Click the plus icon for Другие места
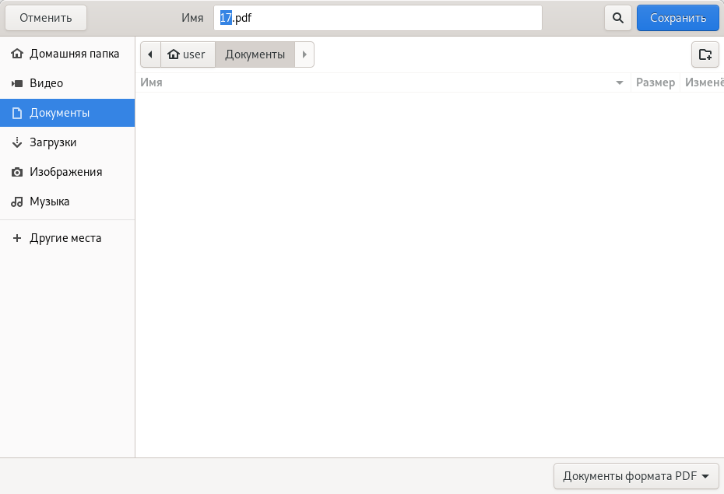Viewport: 724px width, 494px height. 17,238
